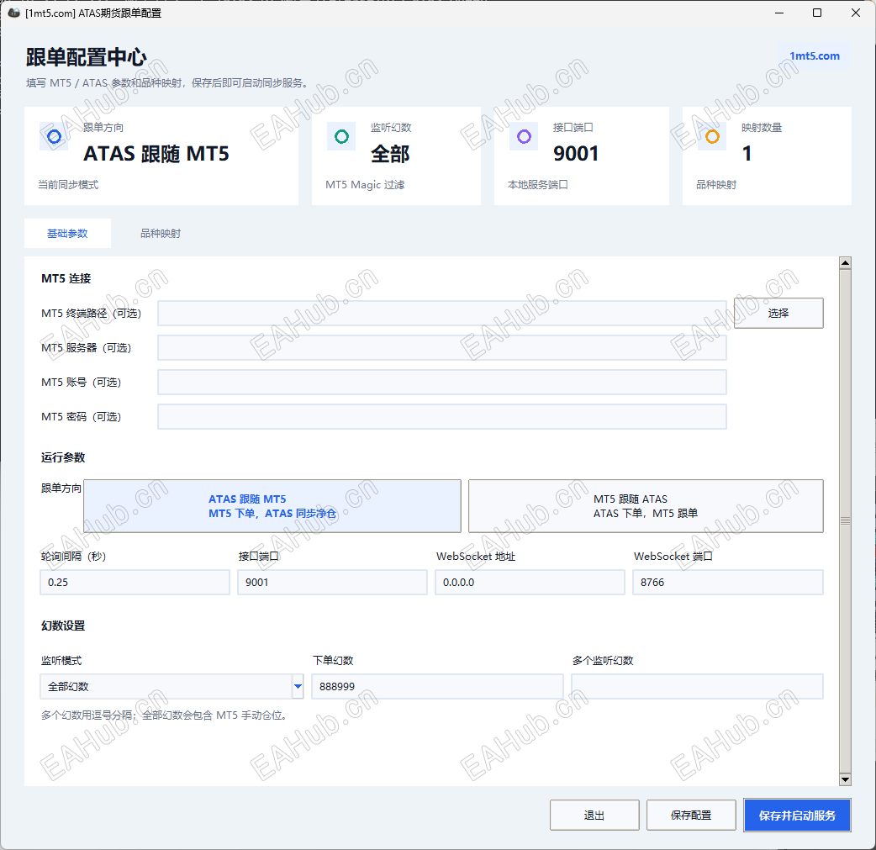Click the MT5 连接 section heading
The width and height of the screenshot is (876, 850).
click(66, 278)
